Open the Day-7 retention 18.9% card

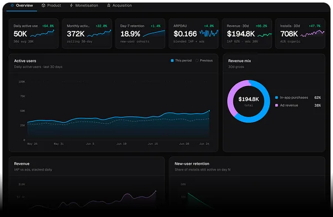click(x=140, y=33)
